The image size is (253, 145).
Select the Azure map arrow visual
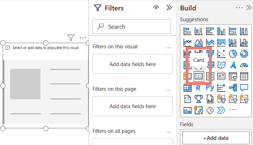pyautogui.click(x=233, y=65)
